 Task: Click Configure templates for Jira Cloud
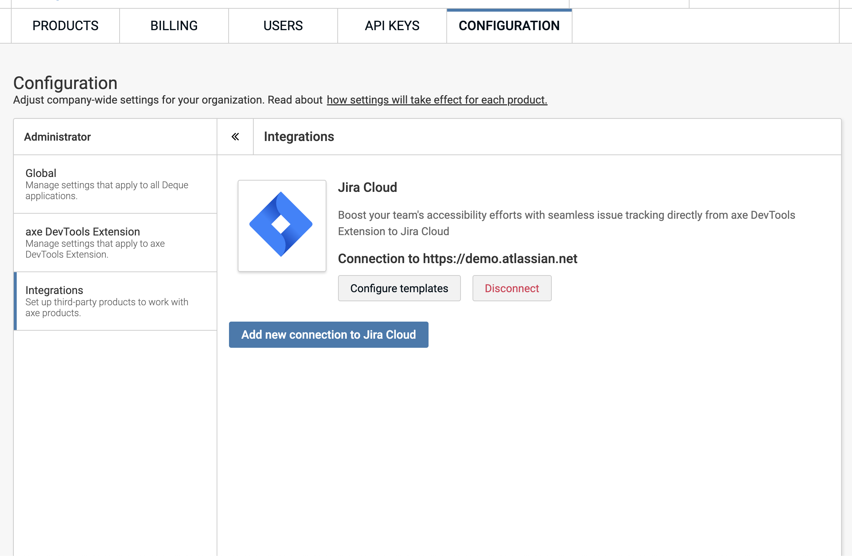pos(399,288)
